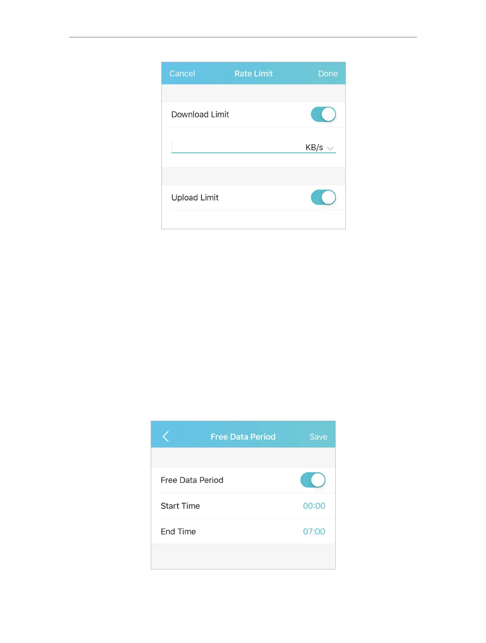The width and height of the screenshot is (486, 643).
Task: Disable the Upload Limit toggle
Action: point(323,198)
